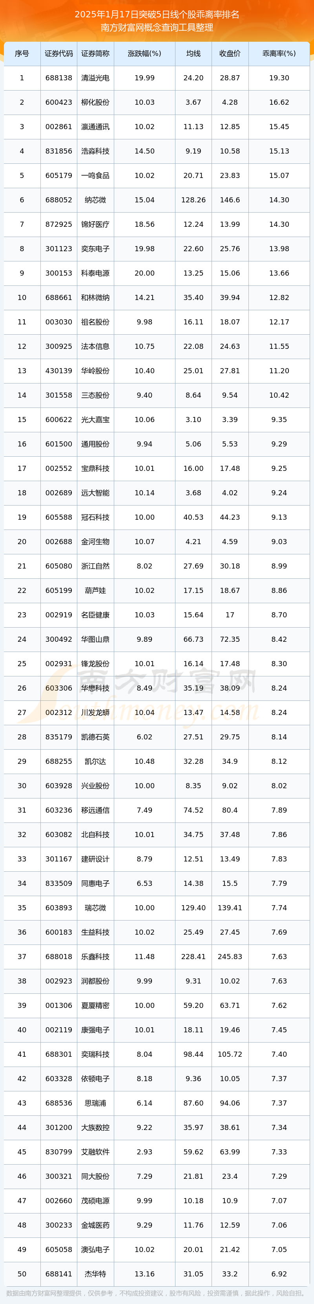Click closing price 245.83

click(230, 957)
